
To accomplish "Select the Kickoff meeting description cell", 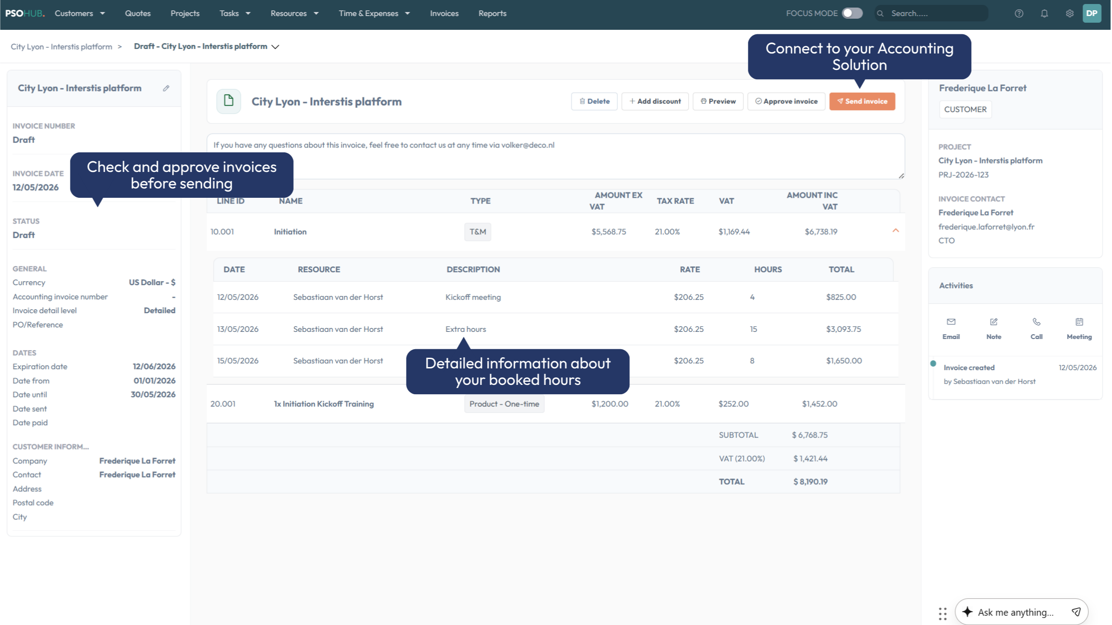I will pyautogui.click(x=473, y=297).
